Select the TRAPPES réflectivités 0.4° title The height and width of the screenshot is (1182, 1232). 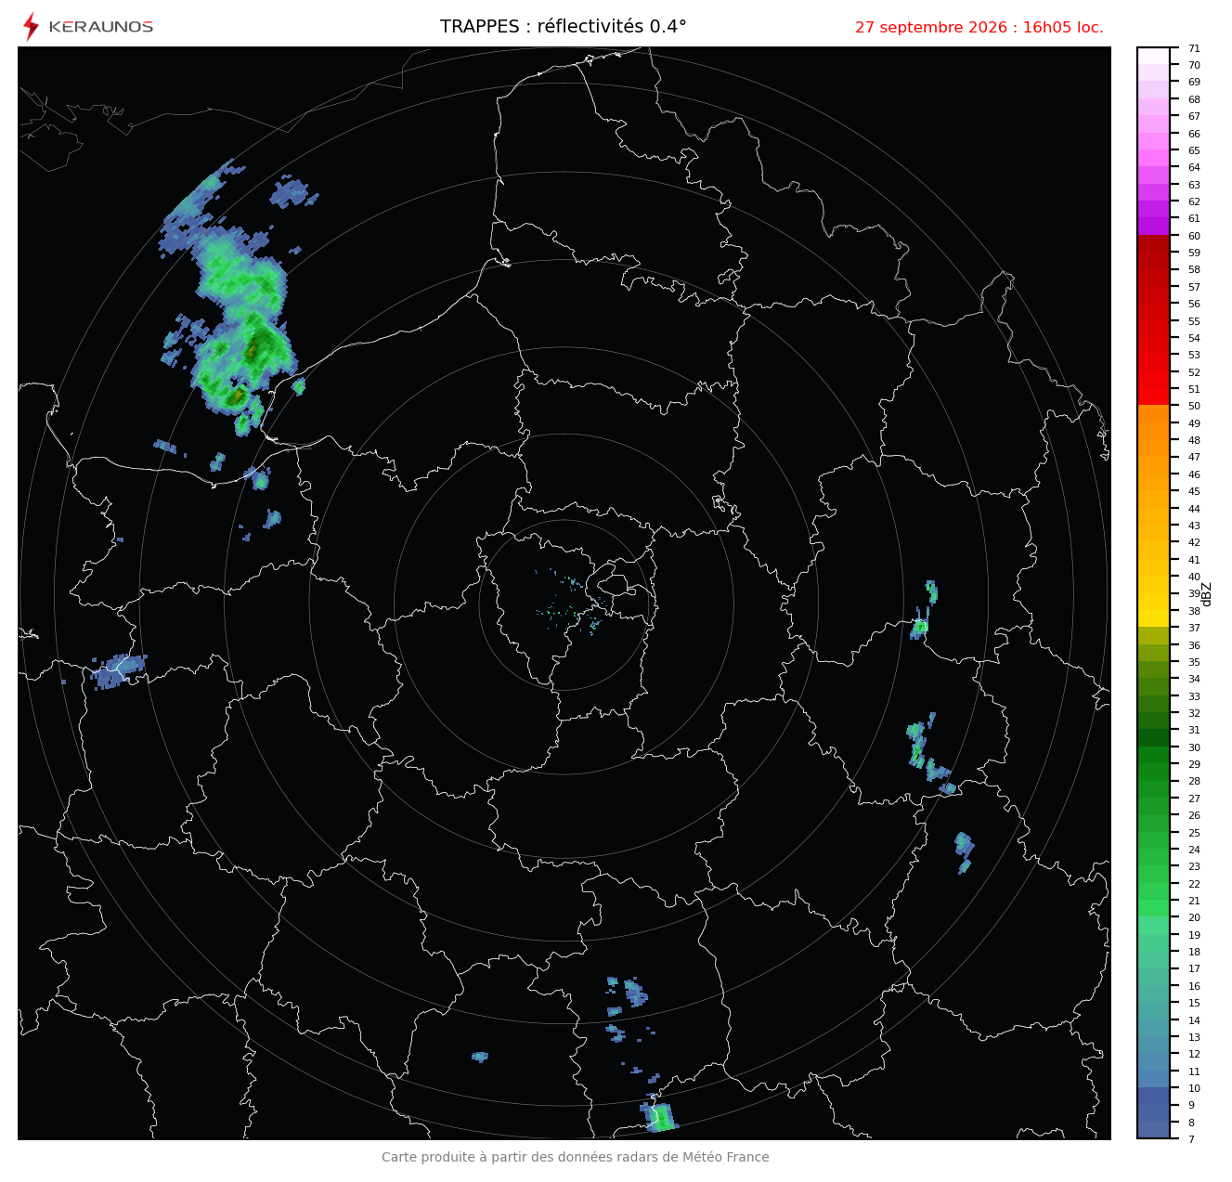pyautogui.click(x=564, y=27)
